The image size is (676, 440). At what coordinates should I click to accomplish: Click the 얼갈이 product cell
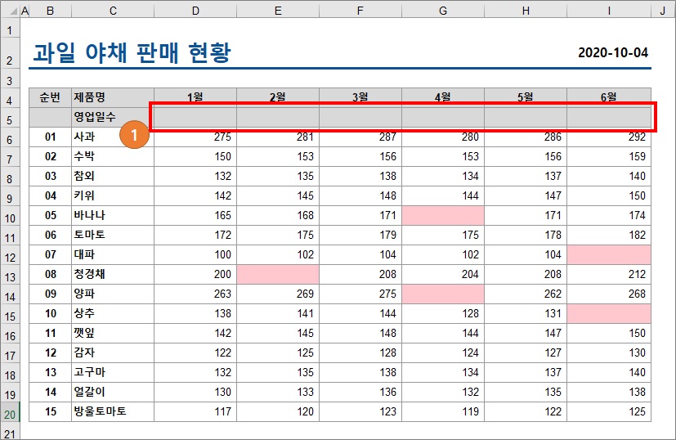(x=113, y=392)
